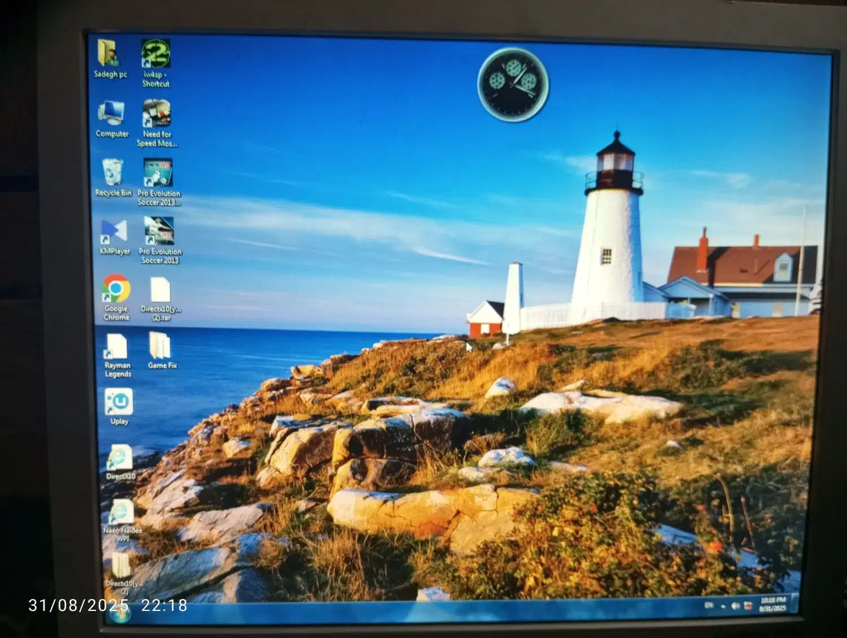Switch input language via EN indicator

709,605
